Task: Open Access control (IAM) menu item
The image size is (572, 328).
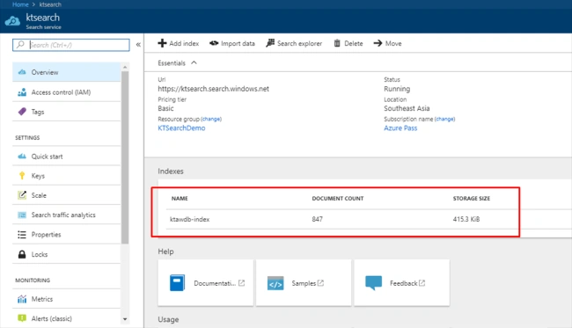Action: pyautogui.click(x=66, y=92)
